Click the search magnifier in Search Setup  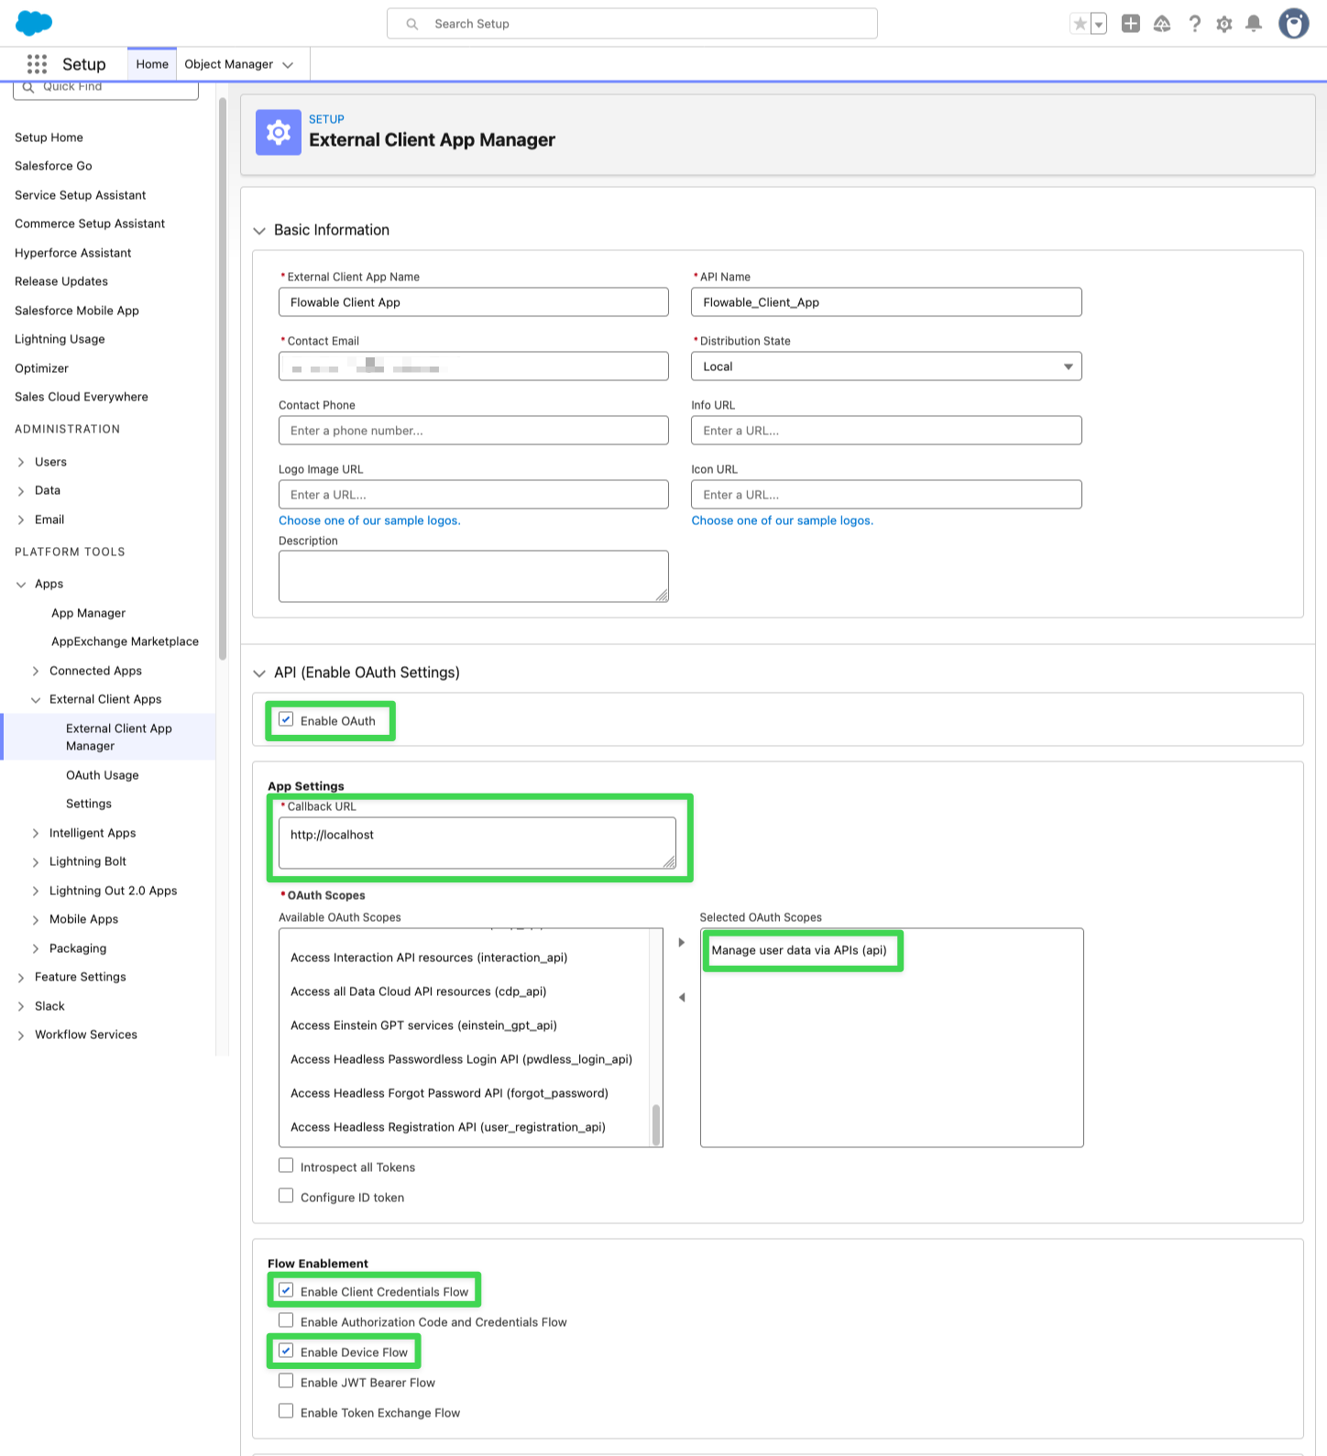[x=412, y=24]
